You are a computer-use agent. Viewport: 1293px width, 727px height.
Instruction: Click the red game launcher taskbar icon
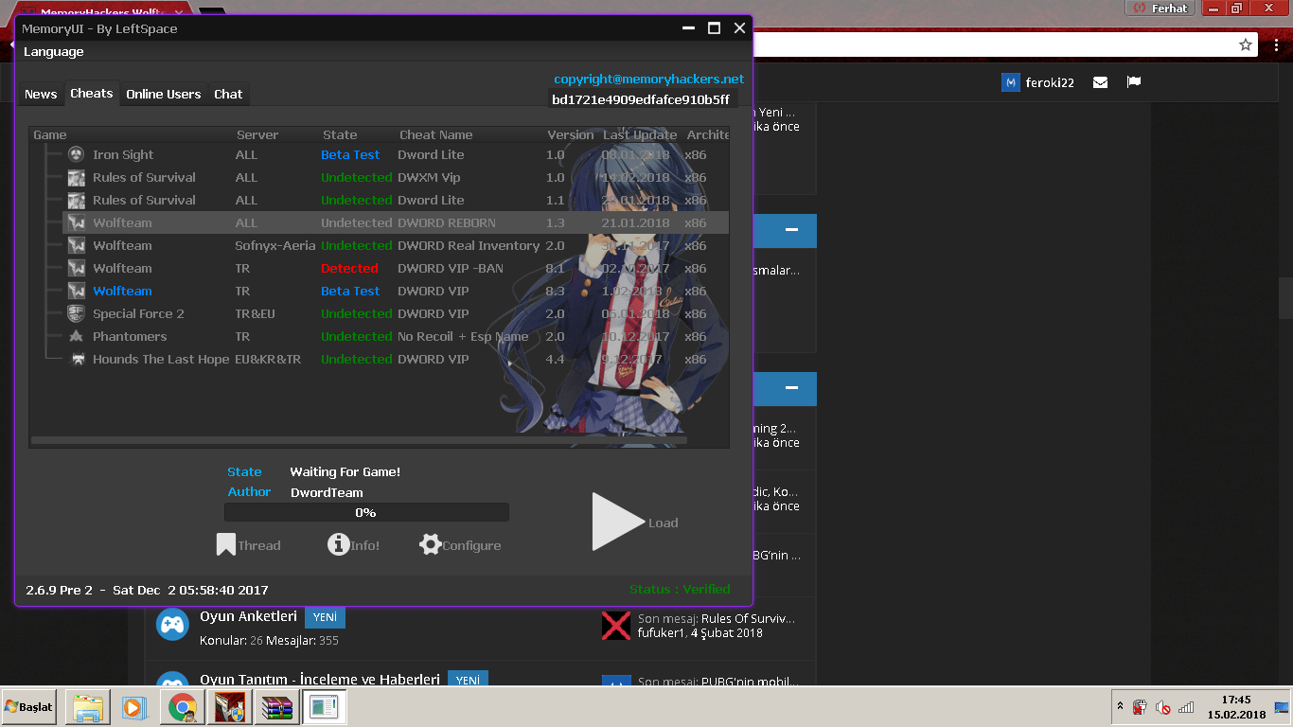[x=230, y=707]
